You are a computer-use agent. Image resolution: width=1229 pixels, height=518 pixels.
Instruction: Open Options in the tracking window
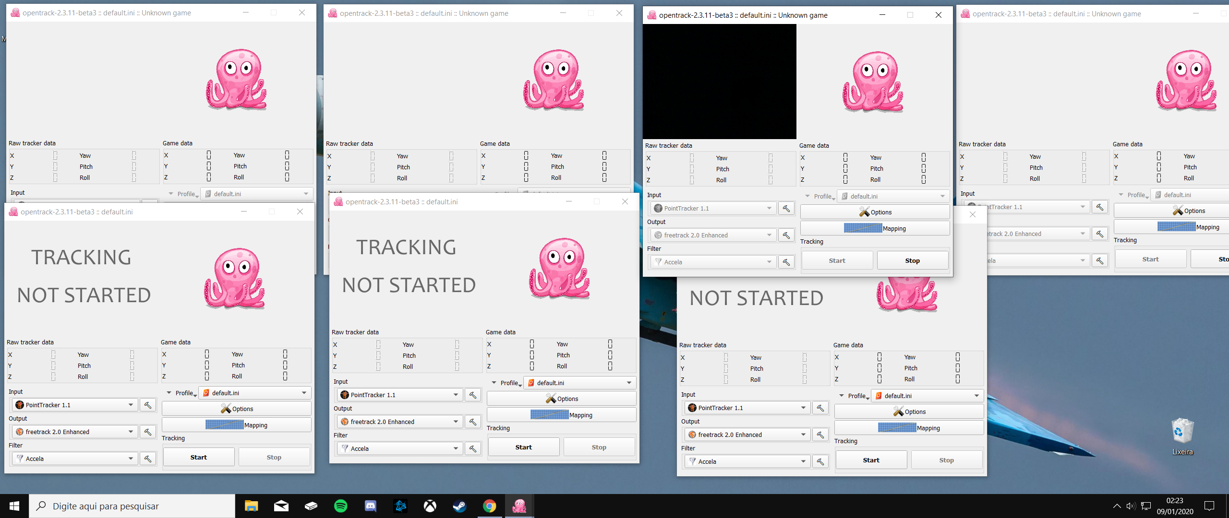tap(236, 408)
